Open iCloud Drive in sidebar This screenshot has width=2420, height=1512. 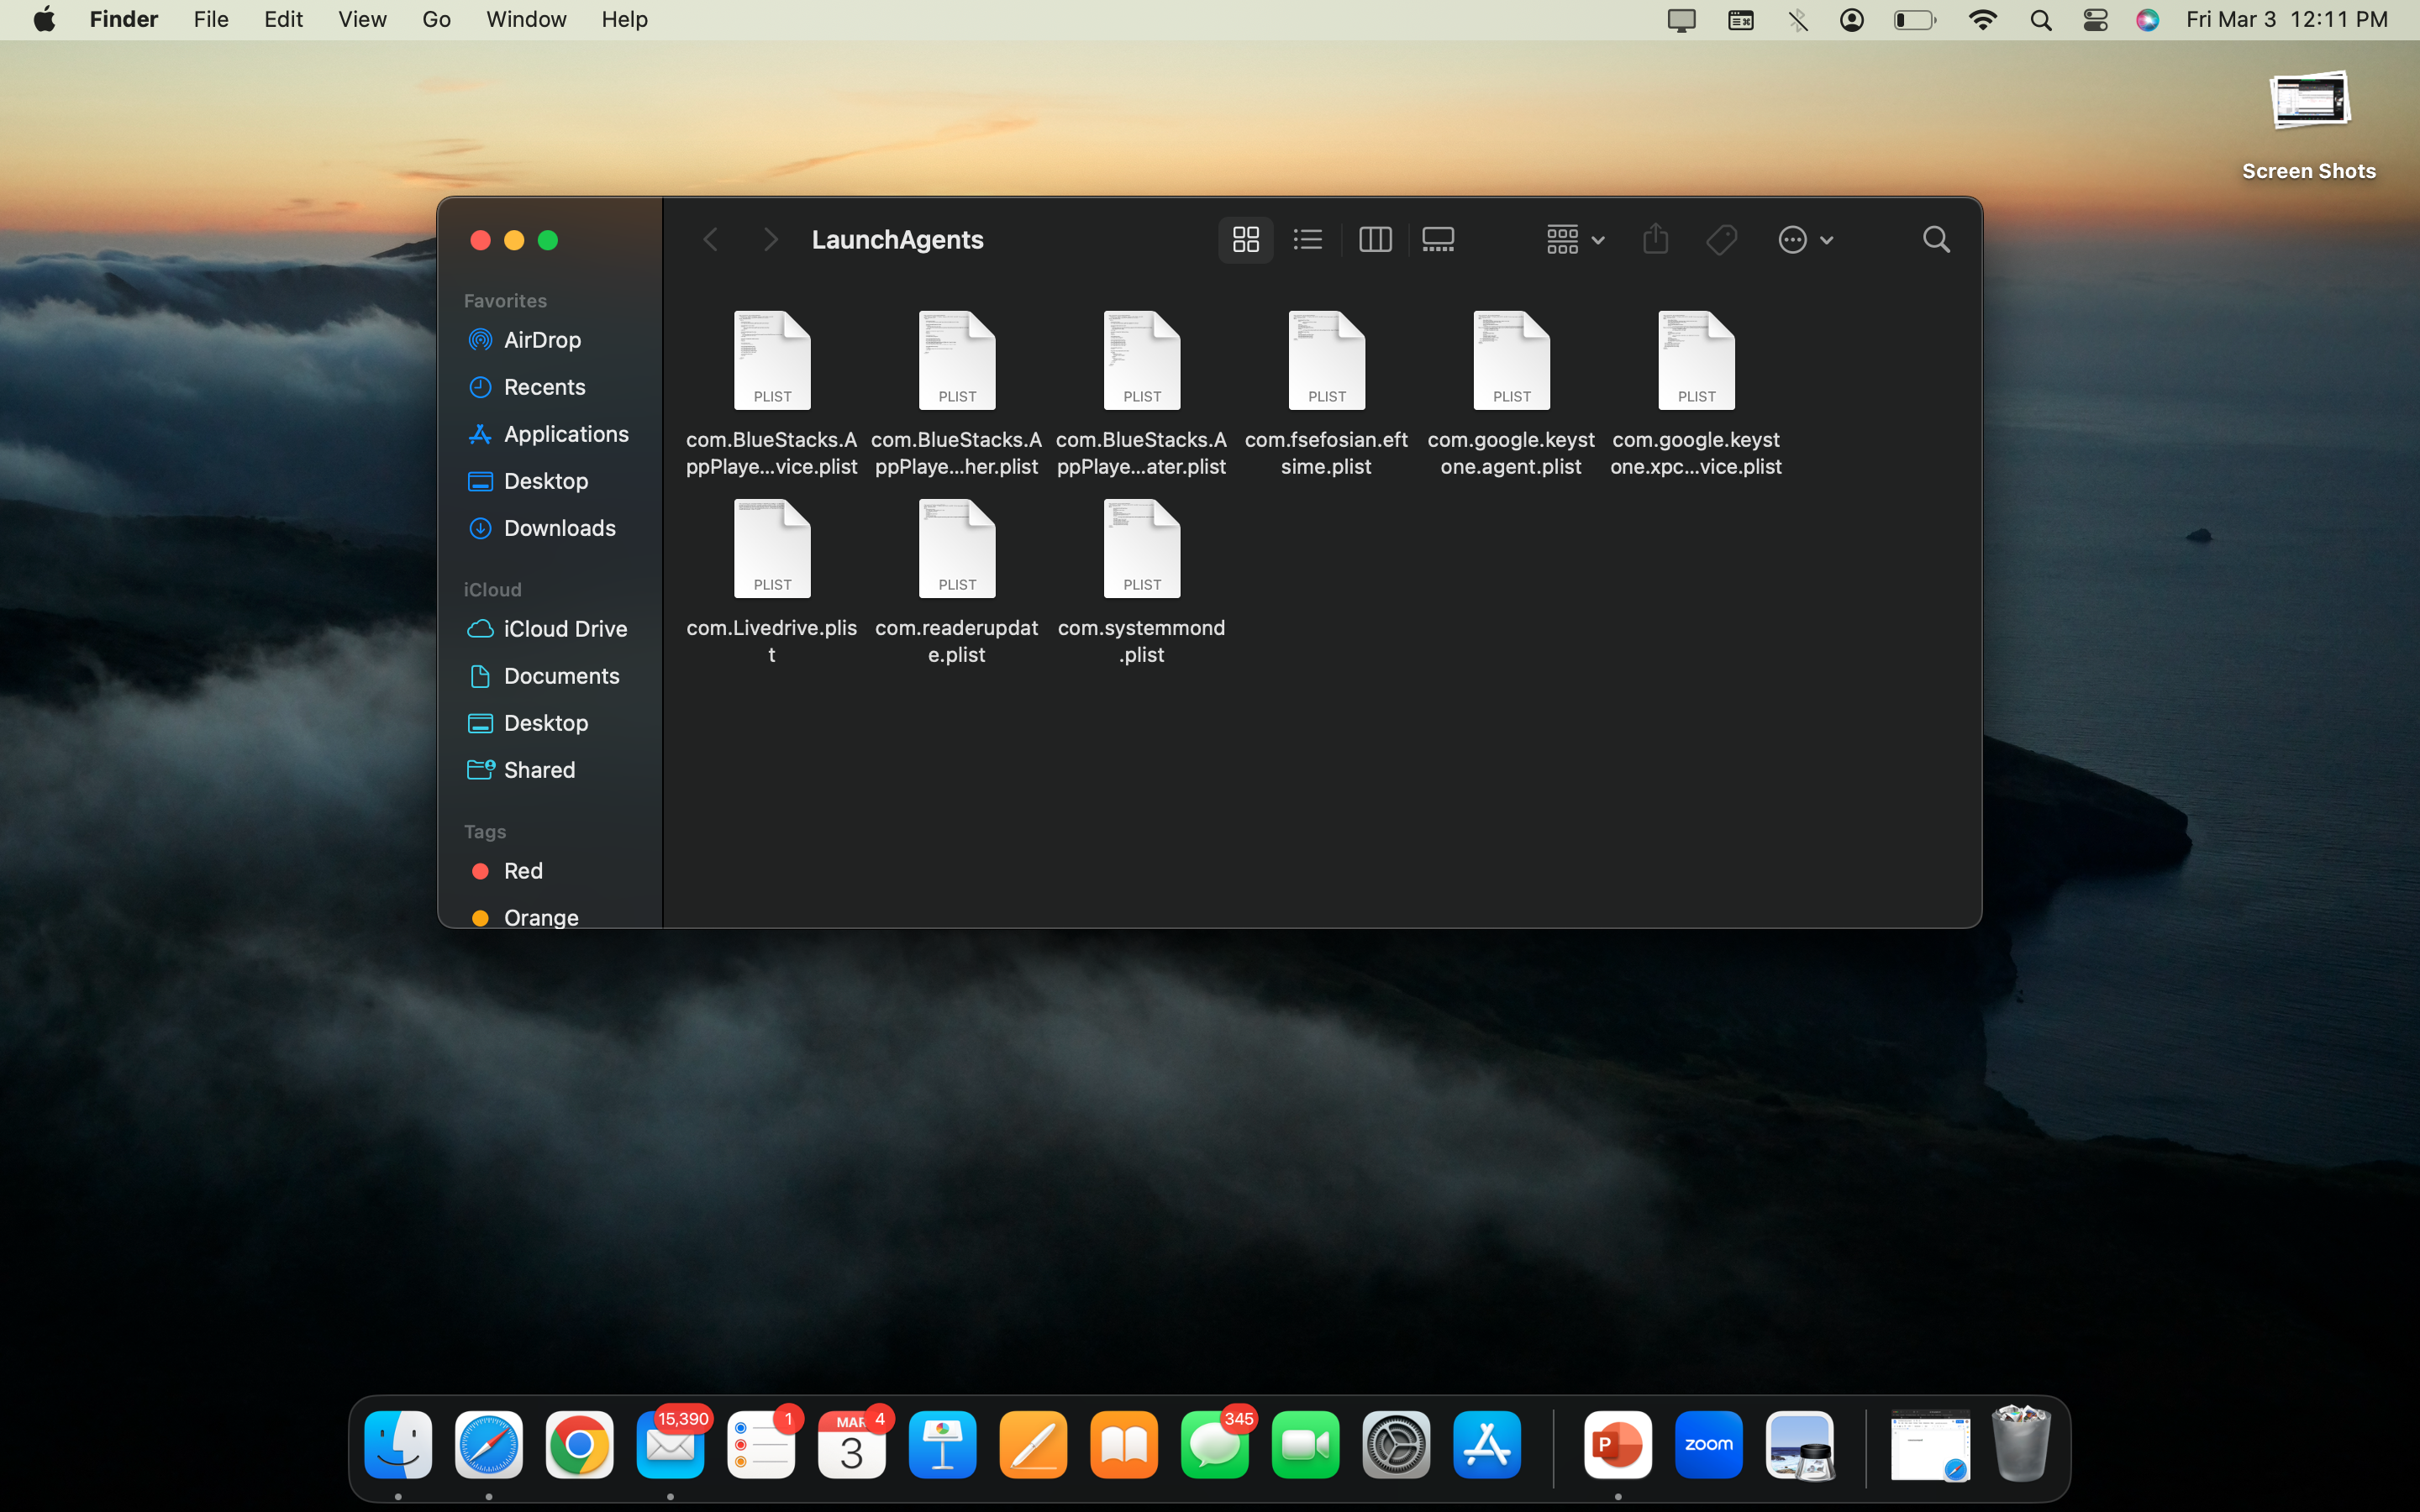pyautogui.click(x=565, y=629)
